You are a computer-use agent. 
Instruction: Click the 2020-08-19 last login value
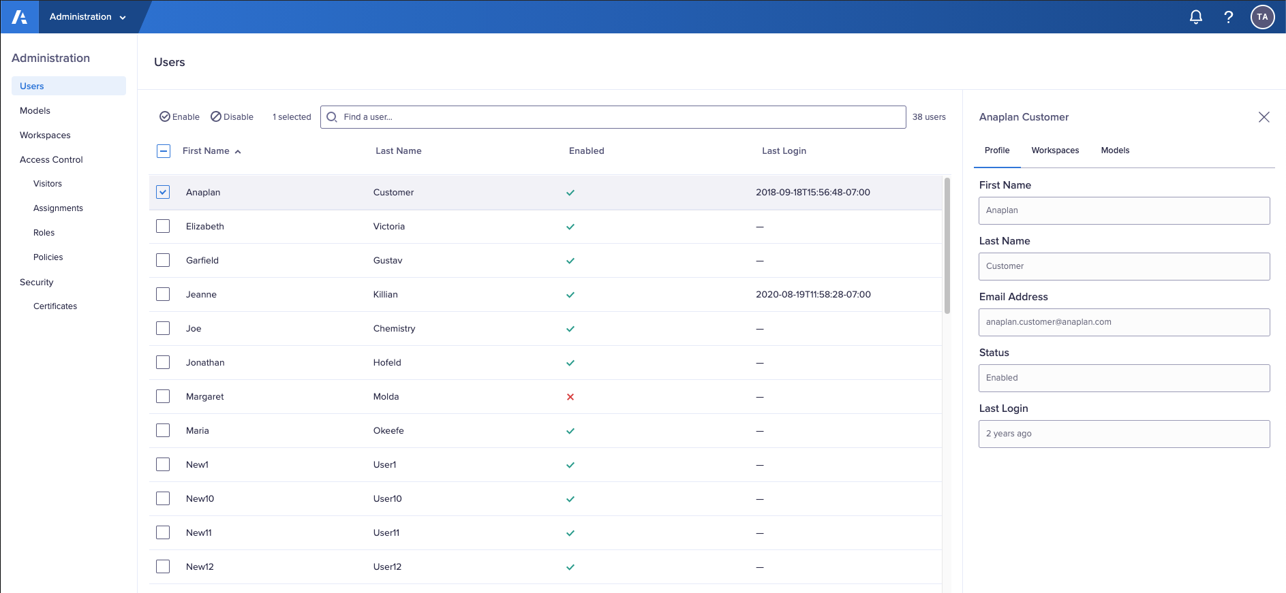click(x=813, y=294)
